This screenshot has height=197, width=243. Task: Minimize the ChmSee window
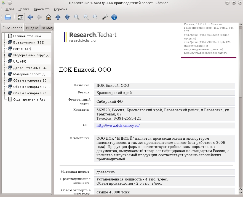tap(227, 3)
